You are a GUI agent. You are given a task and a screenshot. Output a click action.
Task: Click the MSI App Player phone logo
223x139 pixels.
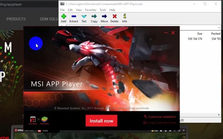point(33,119)
